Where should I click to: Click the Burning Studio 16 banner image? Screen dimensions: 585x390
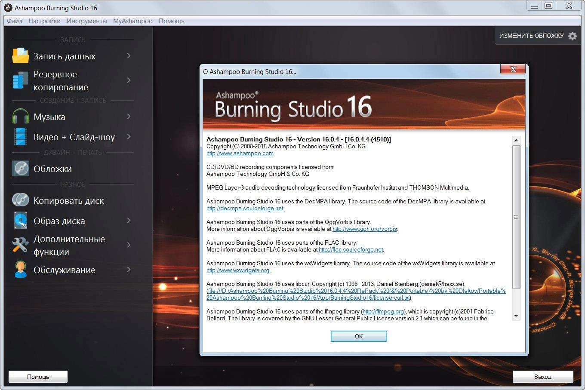[x=364, y=104]
